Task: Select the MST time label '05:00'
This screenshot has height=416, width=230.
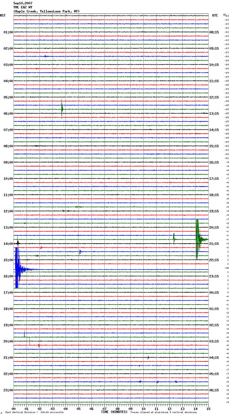Action: [8, 97]
